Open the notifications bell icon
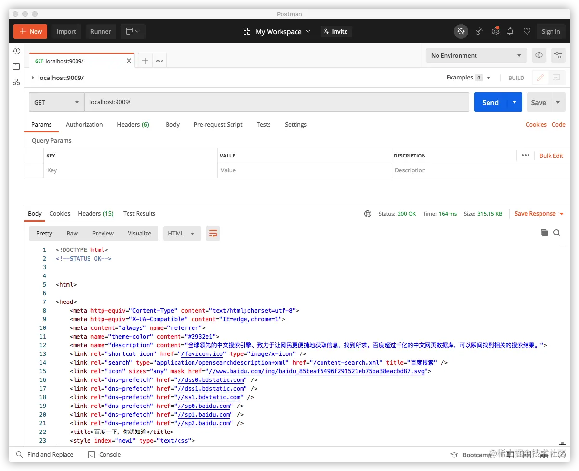The image size is (579, 471). pyautogui.click(x=510, y=31)
